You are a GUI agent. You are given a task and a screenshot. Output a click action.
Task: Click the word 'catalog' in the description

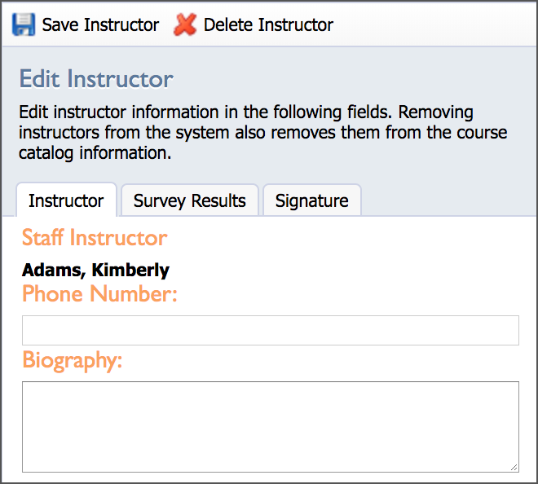[46, 153]
